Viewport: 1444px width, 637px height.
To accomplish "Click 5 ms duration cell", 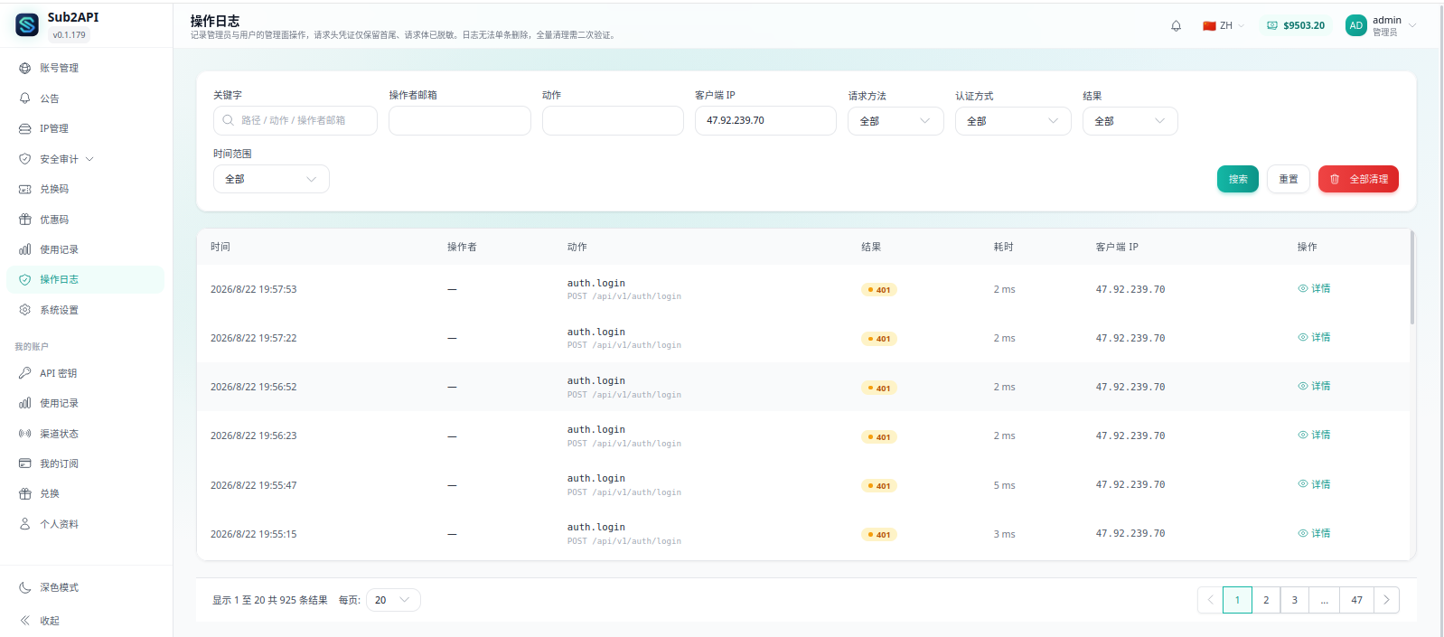I will pyautogui.click(x=1004, y=485).
